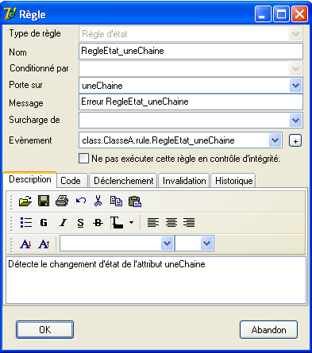Open the Type de règle dropdown
The height and width of the screenshot is (353, 312).
[x=295, y=34]
